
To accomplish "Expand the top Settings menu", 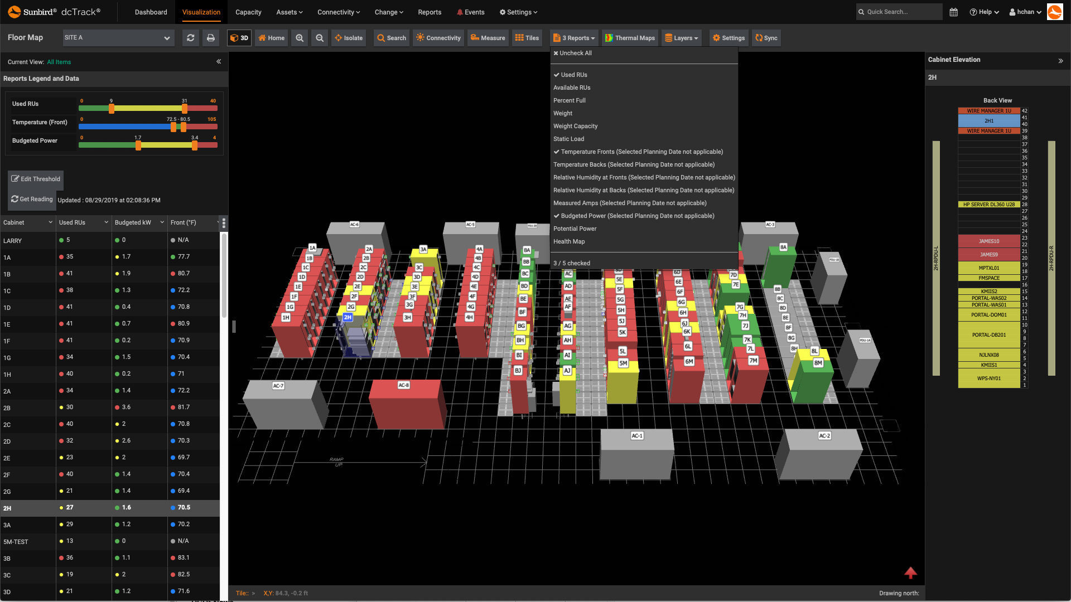I will 518,12.
